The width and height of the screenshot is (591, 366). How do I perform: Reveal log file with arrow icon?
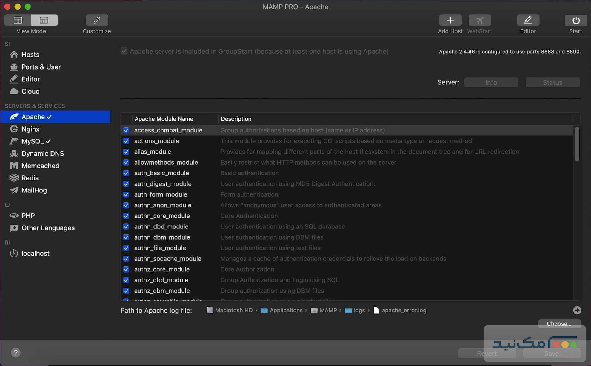coord(577,310)
